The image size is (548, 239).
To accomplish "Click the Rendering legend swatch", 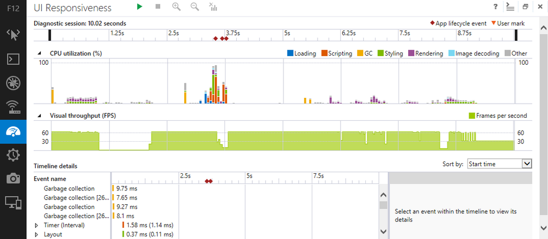I will (x=411, y=53).
